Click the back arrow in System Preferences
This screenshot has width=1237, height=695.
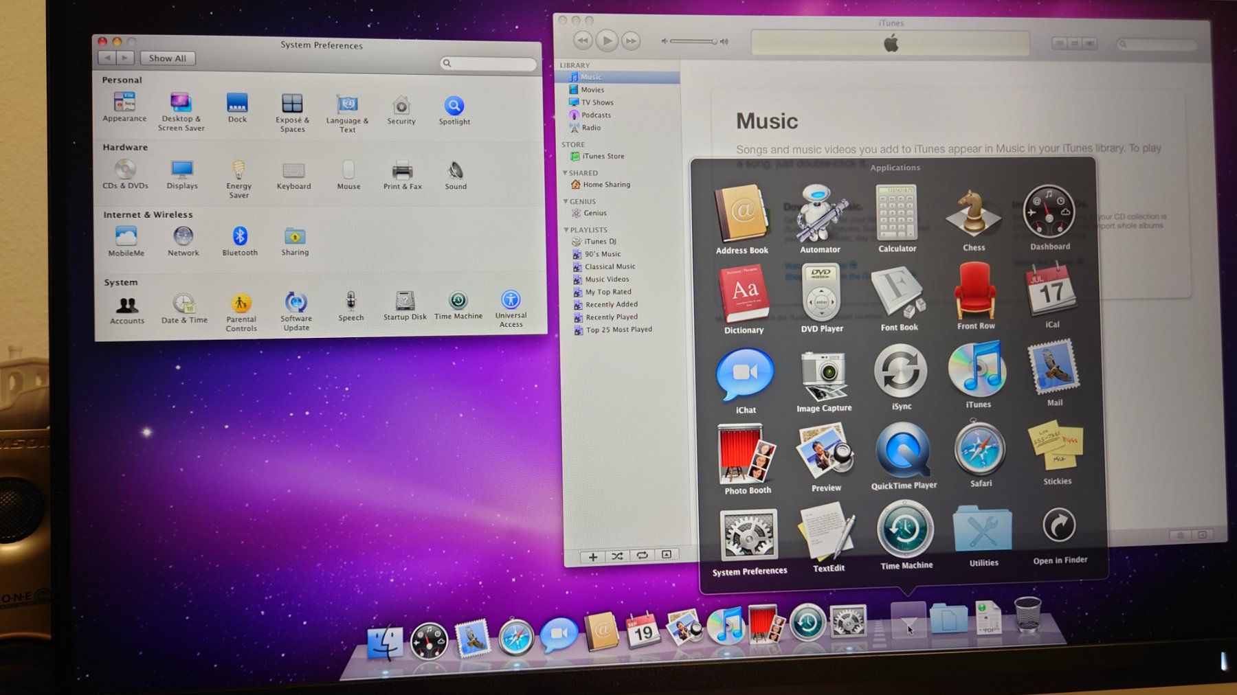107,58
